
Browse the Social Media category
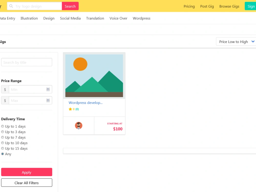point(70,18)
